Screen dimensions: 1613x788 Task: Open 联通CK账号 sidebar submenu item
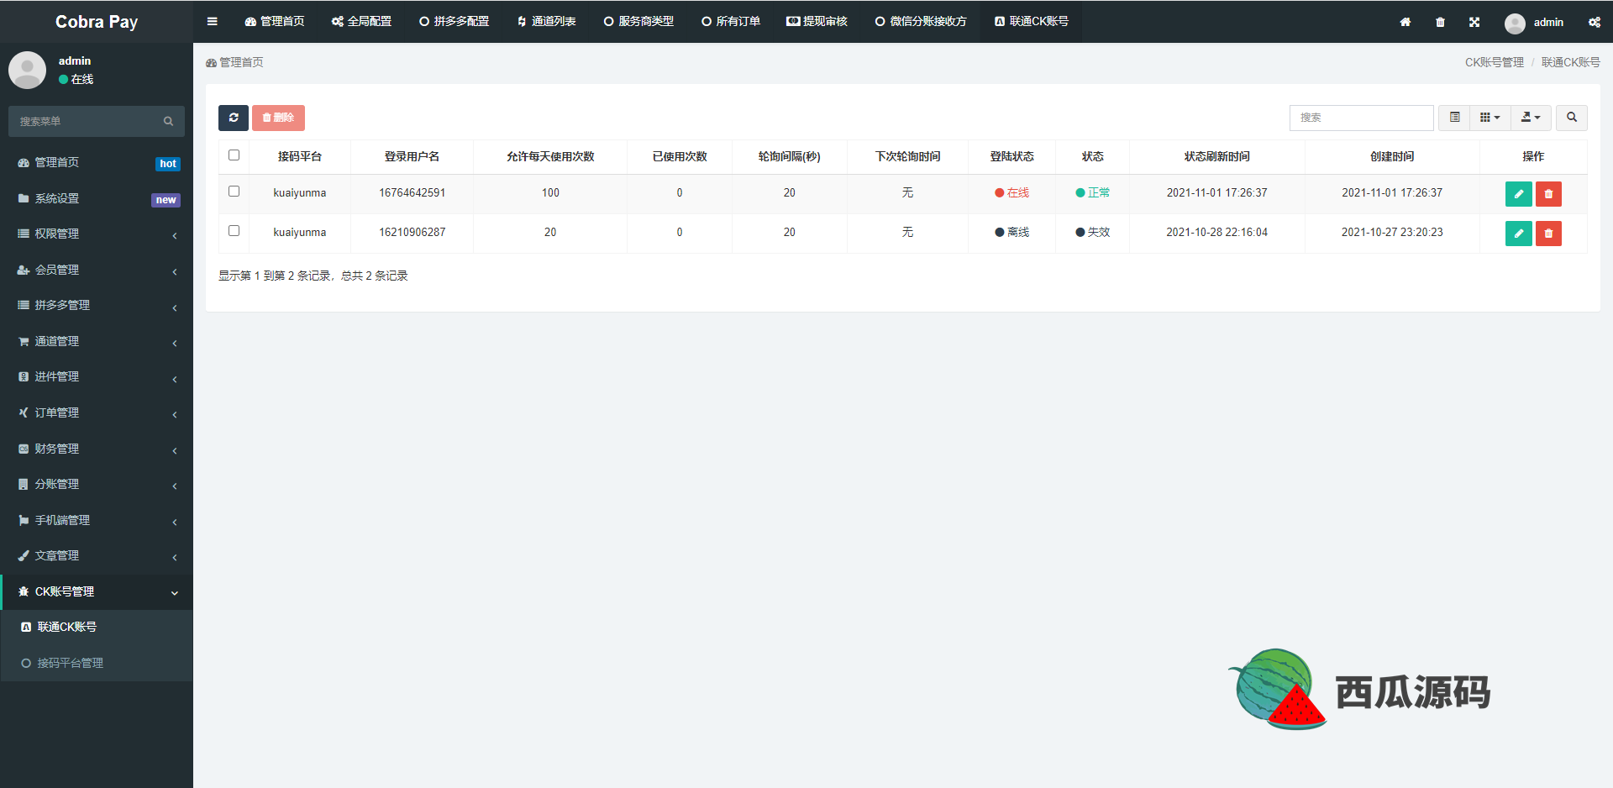tap(97, 628)
